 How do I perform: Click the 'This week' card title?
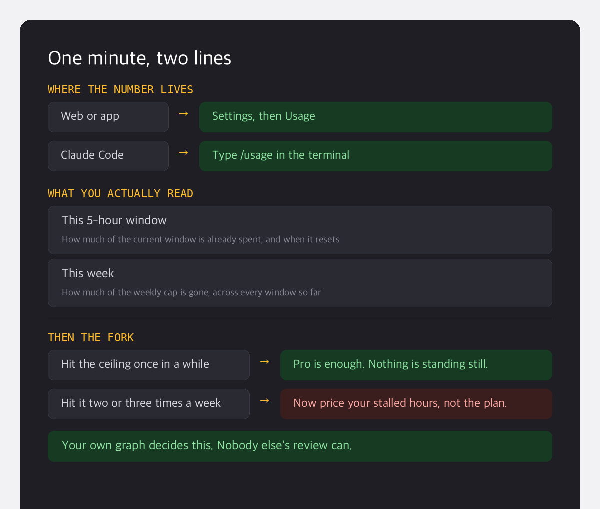click(88, 273)
